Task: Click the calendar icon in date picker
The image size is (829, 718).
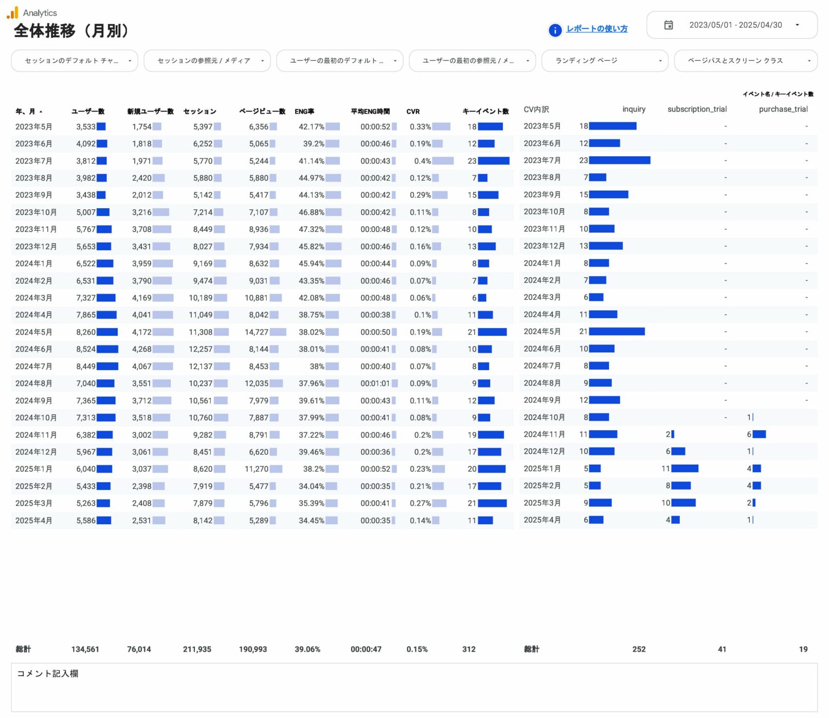Action: 668,25
